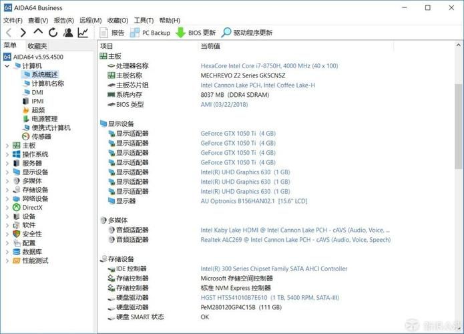Click BIOS 更新 toolbar button
Image resolution: width=464 pixels, height=334 pixels.
[x=196, y=33]
